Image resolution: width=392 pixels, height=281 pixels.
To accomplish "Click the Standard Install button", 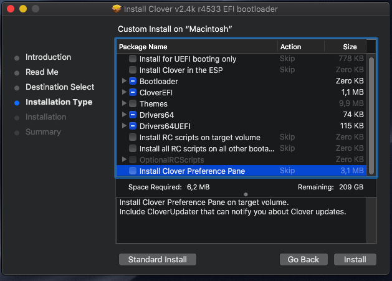I will click(158, 259).
